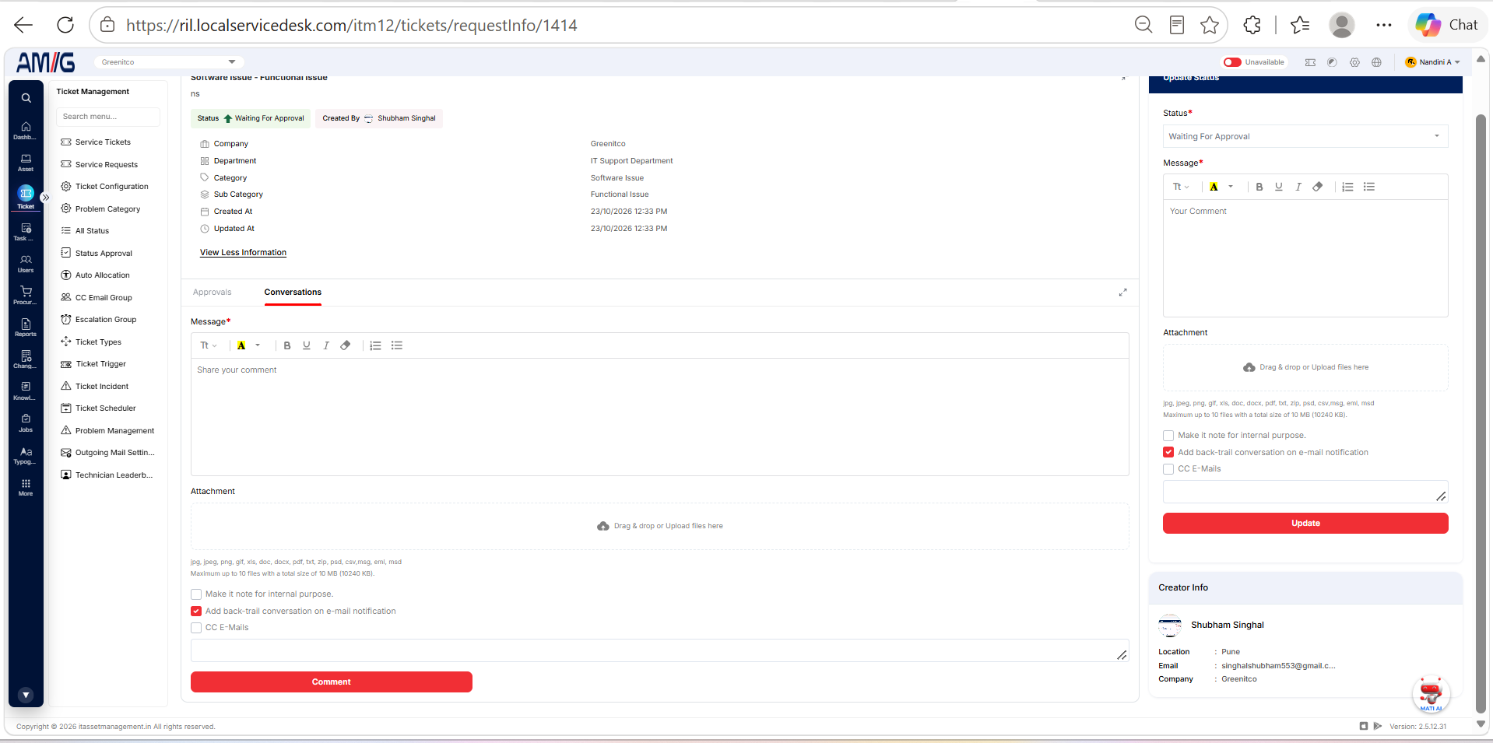Screen dimensions: 1493x743
Task: Check internal purpose note in Update Status panel
Action: [x=1168, y=436]
